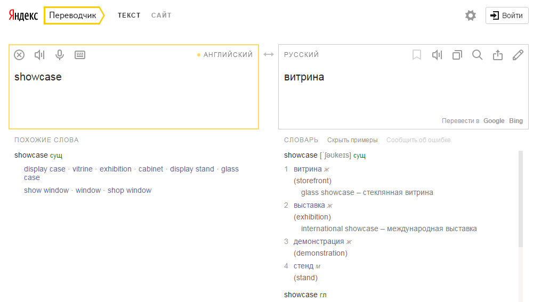Click the Войти login button
The width and height of the screenshot is (533, 302).
pos(507,15)
